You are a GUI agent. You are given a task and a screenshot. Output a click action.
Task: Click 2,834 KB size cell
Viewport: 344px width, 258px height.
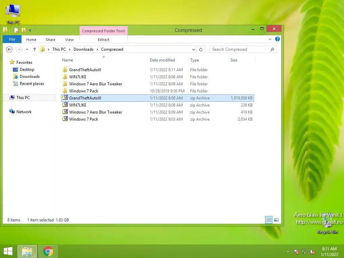click(x=245, y=119)
